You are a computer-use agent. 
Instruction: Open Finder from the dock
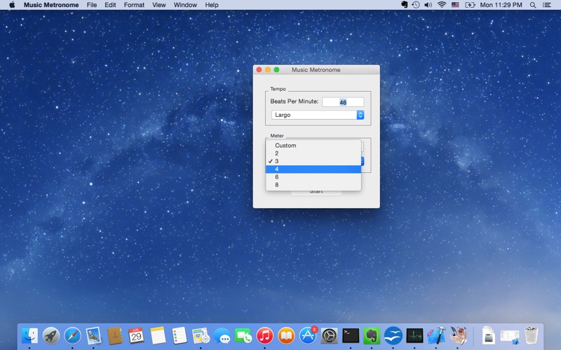click(x=29, y=336)
